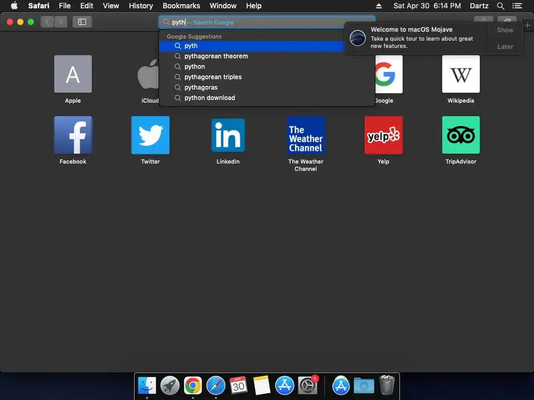Open Calendar from the Dock
Image resolution: width=534 pixels, height=400 pixels.
pyautogui.click(x=238, y=386)
